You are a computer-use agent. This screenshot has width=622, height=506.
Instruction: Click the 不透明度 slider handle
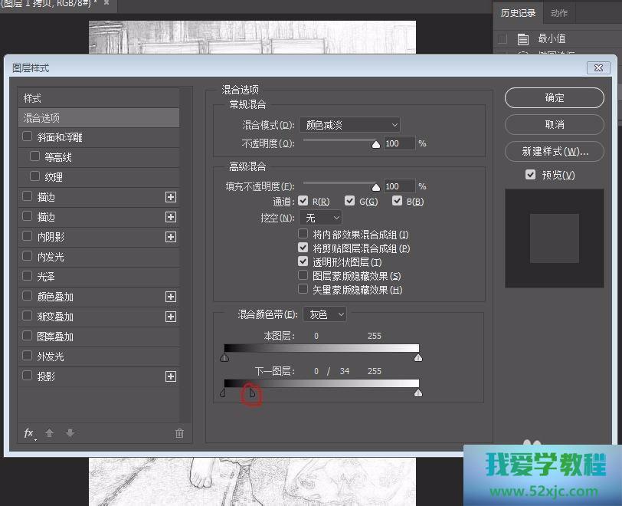[x=376, y=144]
